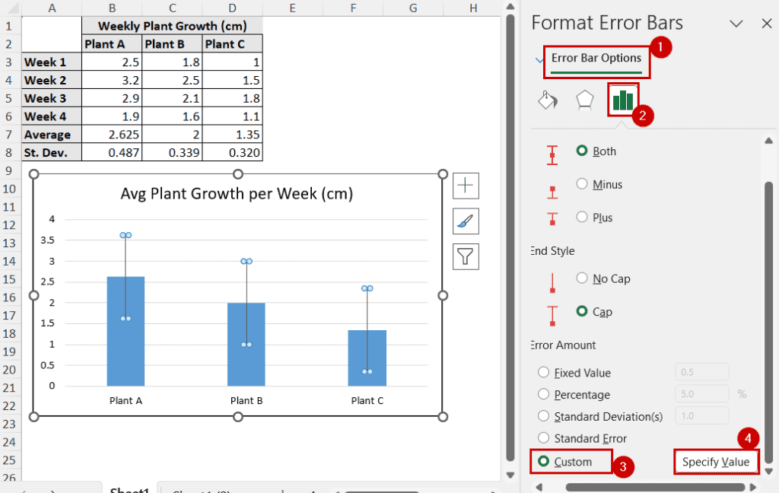Select the Both direction radio button
This screenshot has height=493, width=779.
583,151
